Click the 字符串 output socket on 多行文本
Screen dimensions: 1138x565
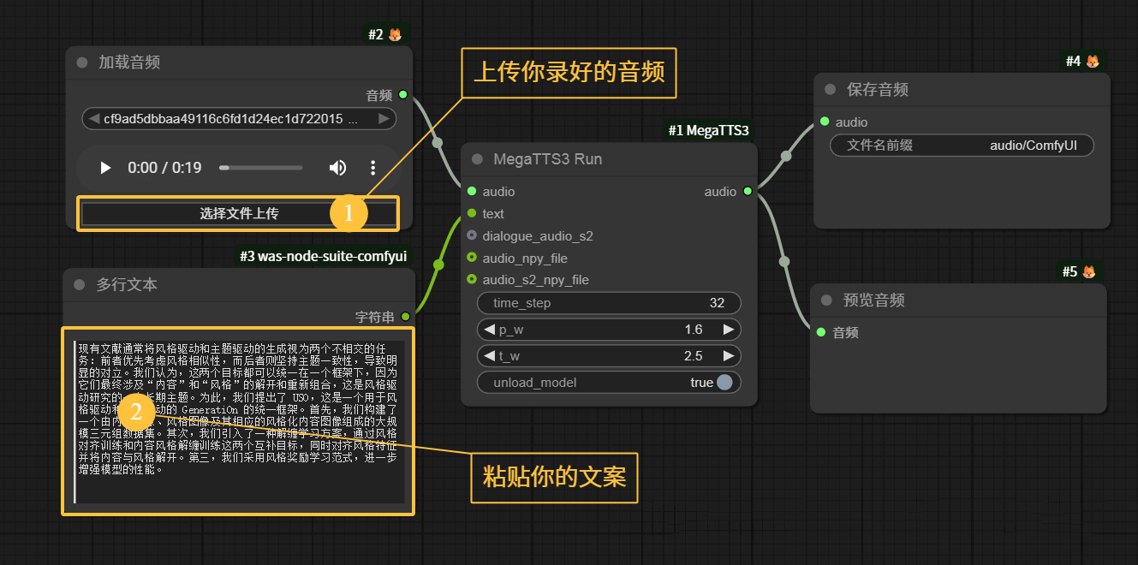[x=405, y=317]
